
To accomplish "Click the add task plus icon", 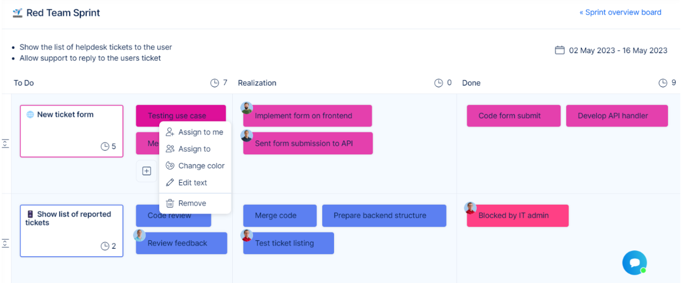I will (146, 171).
